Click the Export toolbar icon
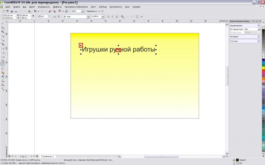This screenshot has height=165, width=265. 54,11
